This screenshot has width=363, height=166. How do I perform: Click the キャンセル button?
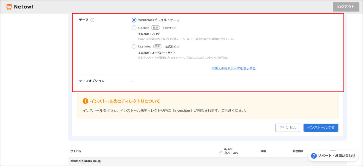point(287,128)
